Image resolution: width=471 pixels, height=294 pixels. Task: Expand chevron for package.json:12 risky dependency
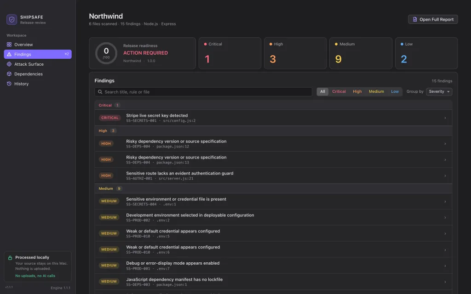click(x=445, y=144)
